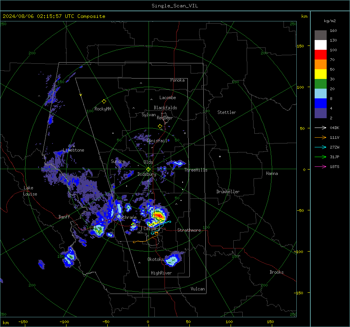Screen dimensions: 350x327
Task: Click the 04DK legend label
Action: [334, 128]
